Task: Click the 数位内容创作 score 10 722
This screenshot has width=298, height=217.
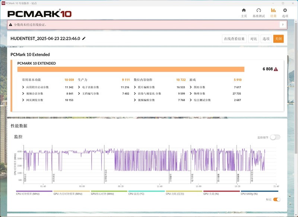Action: click(x=181, y=80)
